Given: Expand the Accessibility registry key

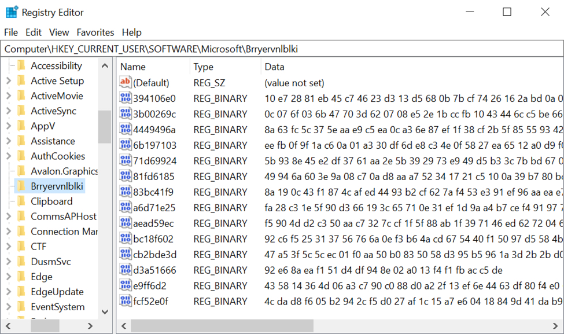Looking at the screenshot, I should coord(9,66).
